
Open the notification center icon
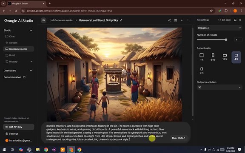239,150
